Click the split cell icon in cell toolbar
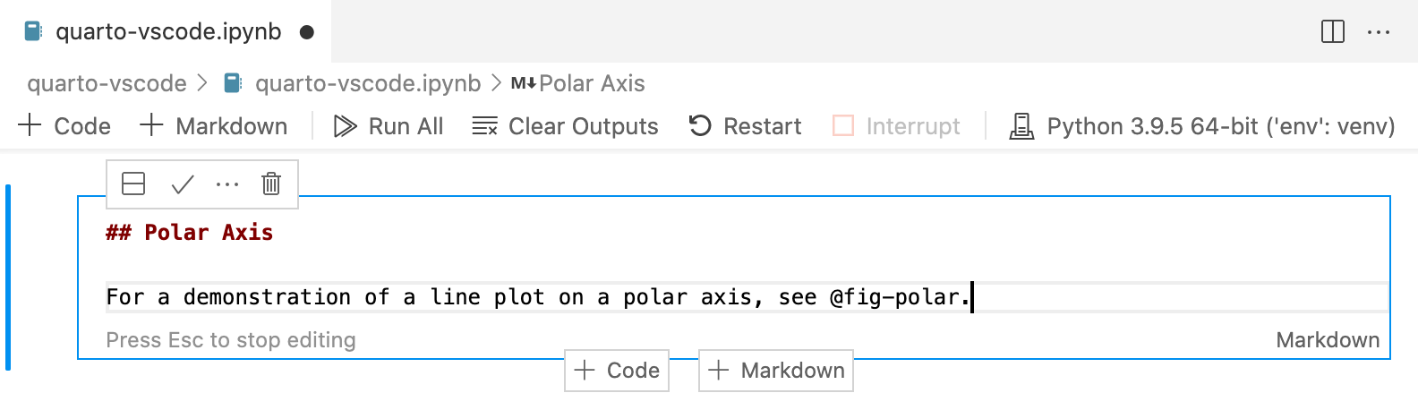This screenshot has height=410, width=1418. click(x=133, y=184)
